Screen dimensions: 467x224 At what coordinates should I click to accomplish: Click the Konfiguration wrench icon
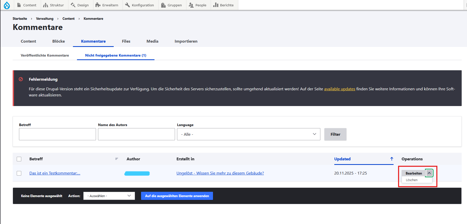tap(127, 5)
